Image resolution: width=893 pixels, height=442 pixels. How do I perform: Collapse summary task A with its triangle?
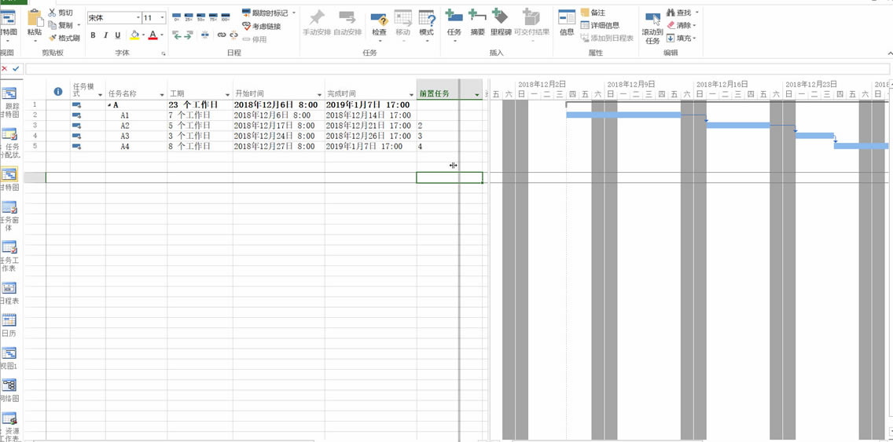point(109,105)
